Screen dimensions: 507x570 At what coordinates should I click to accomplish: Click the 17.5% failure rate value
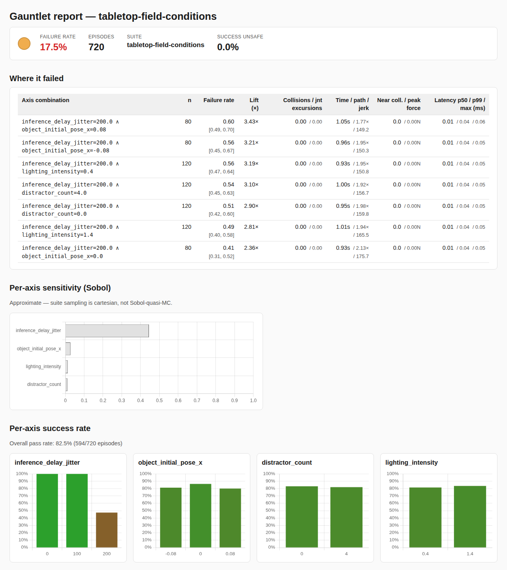pos(53,47)
